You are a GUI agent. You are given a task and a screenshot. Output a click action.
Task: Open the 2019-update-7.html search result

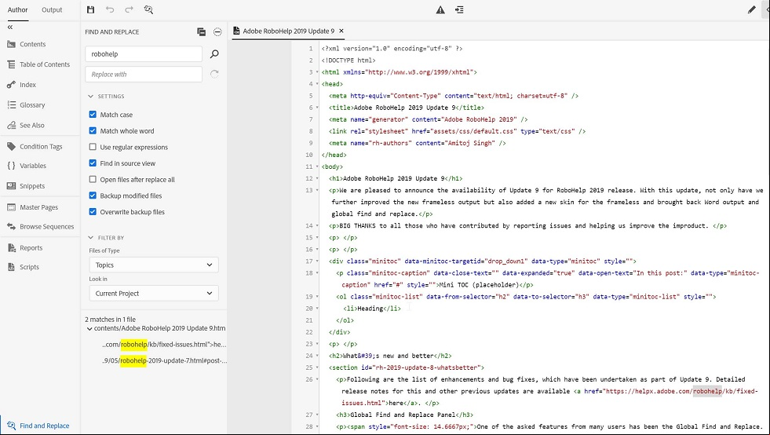tap(165, 360)
